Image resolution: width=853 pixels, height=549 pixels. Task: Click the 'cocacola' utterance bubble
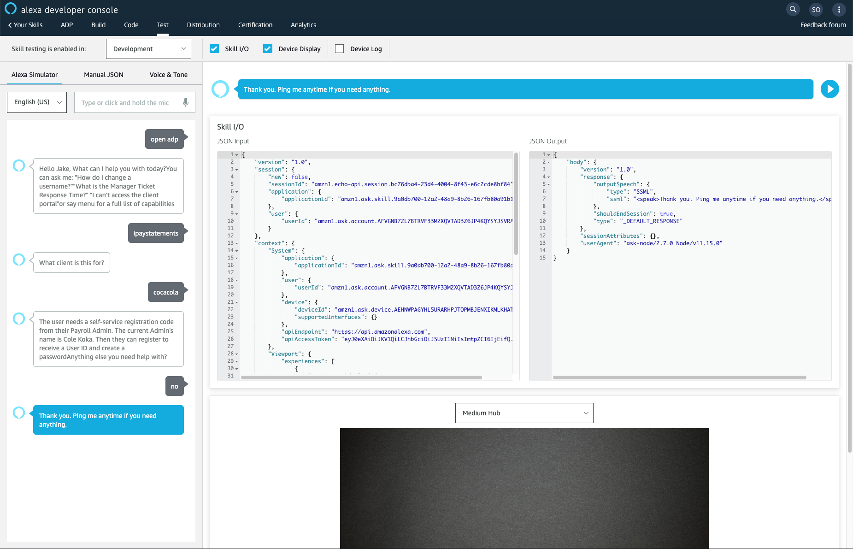pyautogui.click(x=166, y=292)
